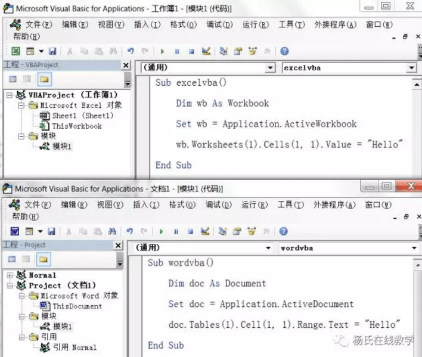Image resolution: width=422 pixels, height=357 pixels.
Task: Click Undo arrow in Word VBA toolbar
Action: pyautogui.click(x=130, y=231)
